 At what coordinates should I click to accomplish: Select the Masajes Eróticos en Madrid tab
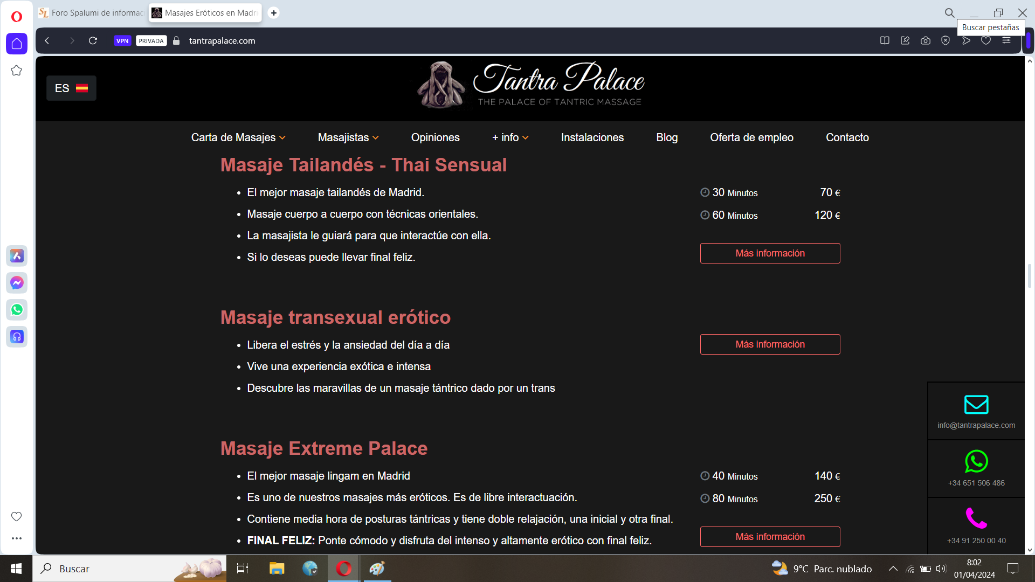(205, 12)
